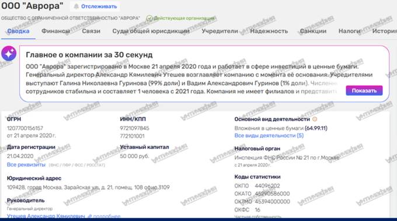Click the с 21 апреля 2020 г. tax date
The height and width of the screenshot is (221, 397).
pyautogui.click(x=252, y=165)
